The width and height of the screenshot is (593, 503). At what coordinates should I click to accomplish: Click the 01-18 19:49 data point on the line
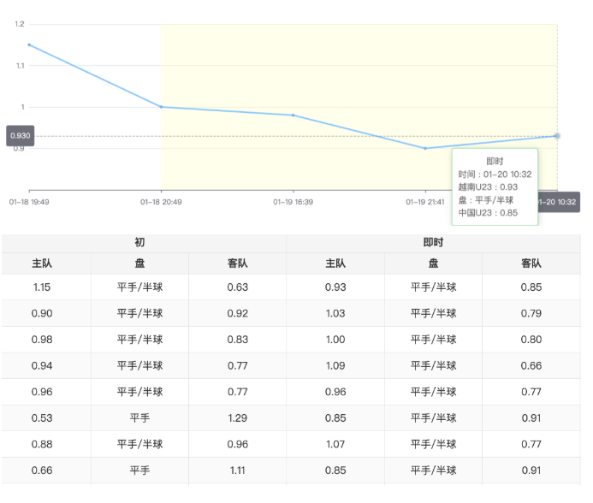point(29,44)
